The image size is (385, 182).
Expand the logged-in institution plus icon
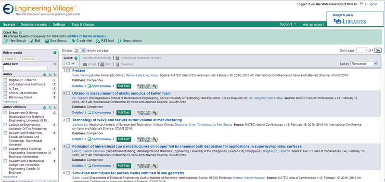(362, 4)
